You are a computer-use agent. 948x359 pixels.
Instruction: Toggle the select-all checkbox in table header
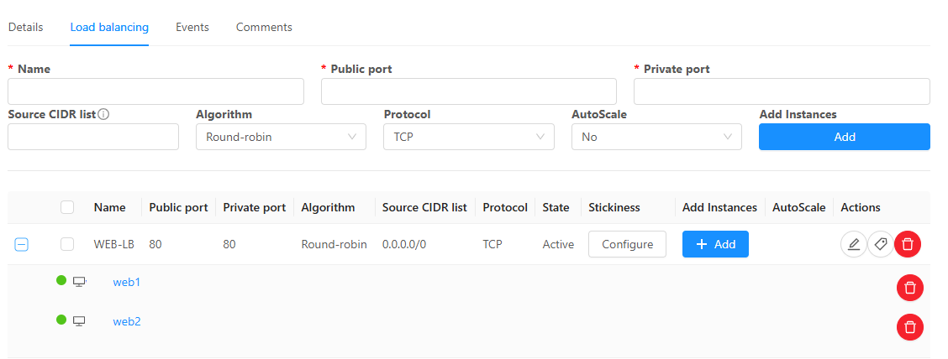68,207
